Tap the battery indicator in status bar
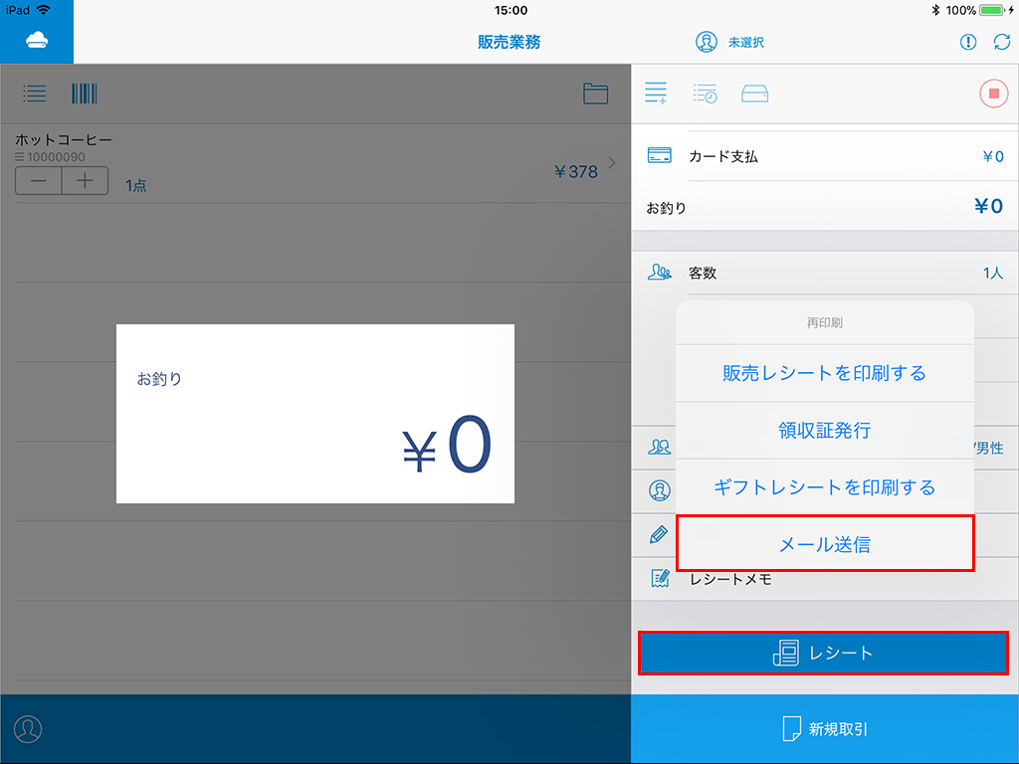Screen dimensions: 1019x764 [x=992, y=10]
